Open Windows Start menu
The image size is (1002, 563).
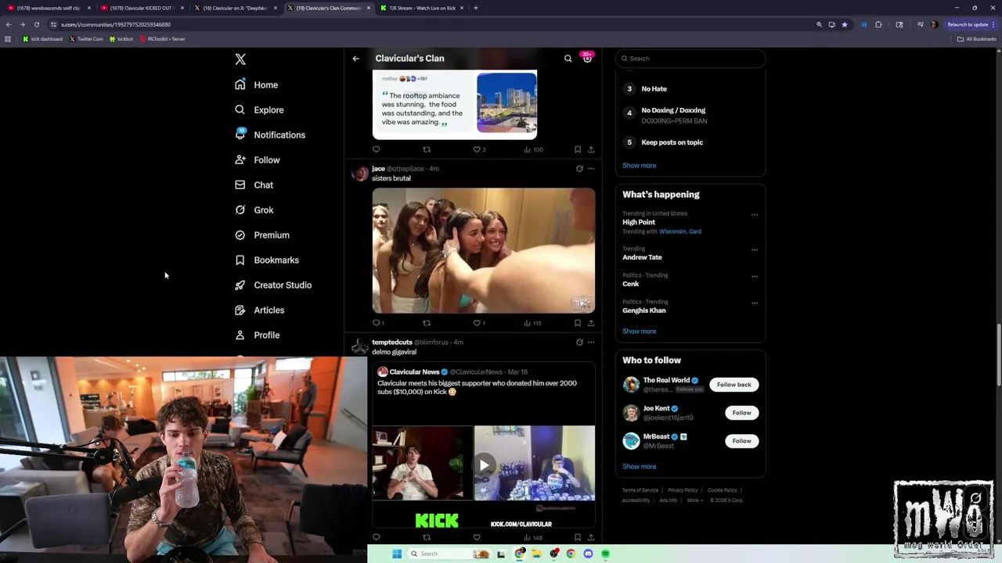pos(397,554)
